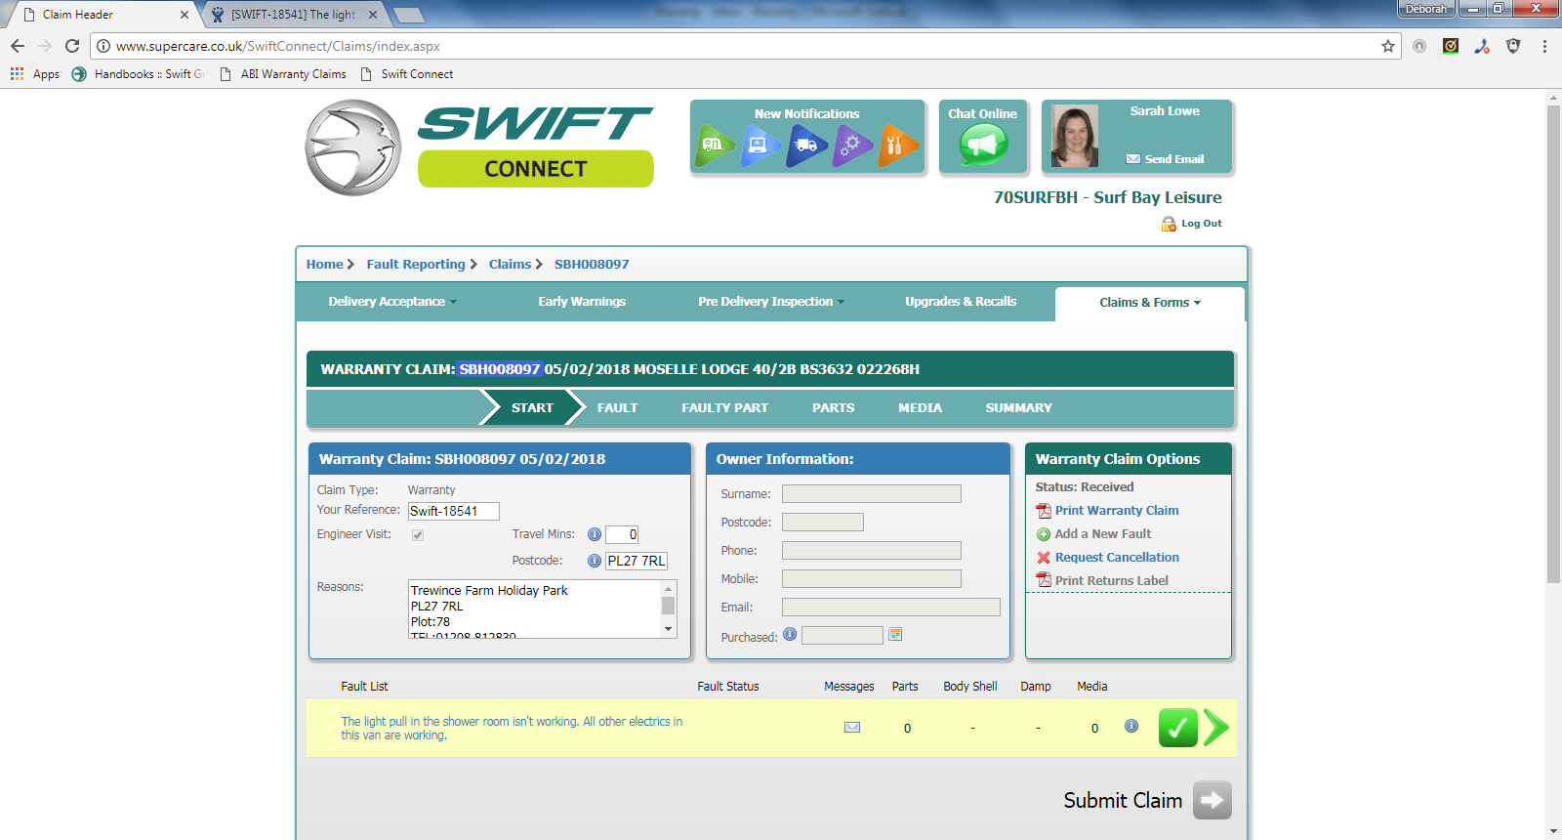Start a chat via the megaphone icon
This screenshot has height=840, width=1562.
(983, 146)
